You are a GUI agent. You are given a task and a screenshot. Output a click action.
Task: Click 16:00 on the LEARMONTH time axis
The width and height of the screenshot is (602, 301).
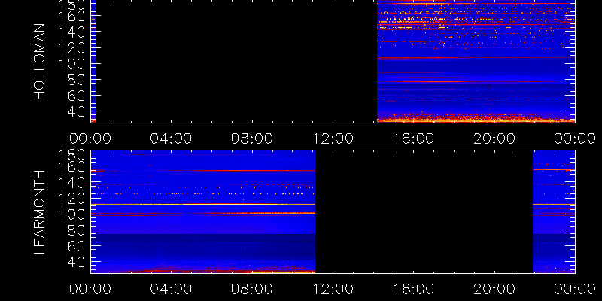tap(413, 289)
